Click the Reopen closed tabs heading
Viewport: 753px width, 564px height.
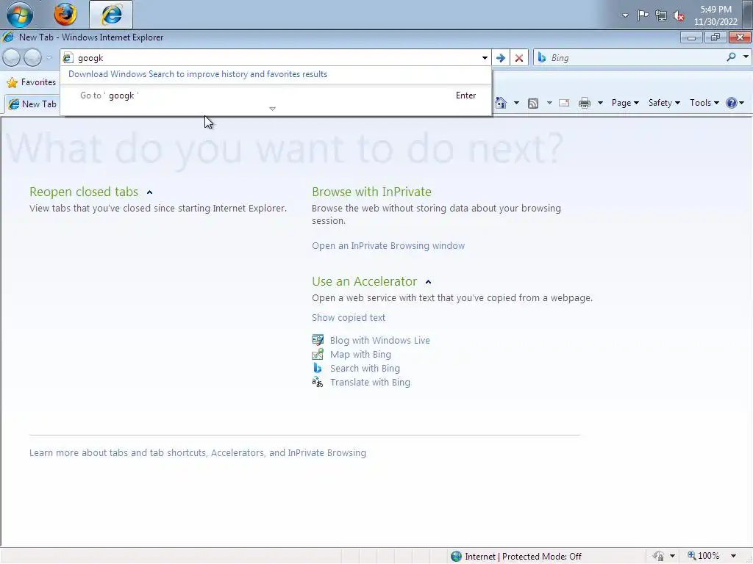pyautogui.click(x=84, y=192)
